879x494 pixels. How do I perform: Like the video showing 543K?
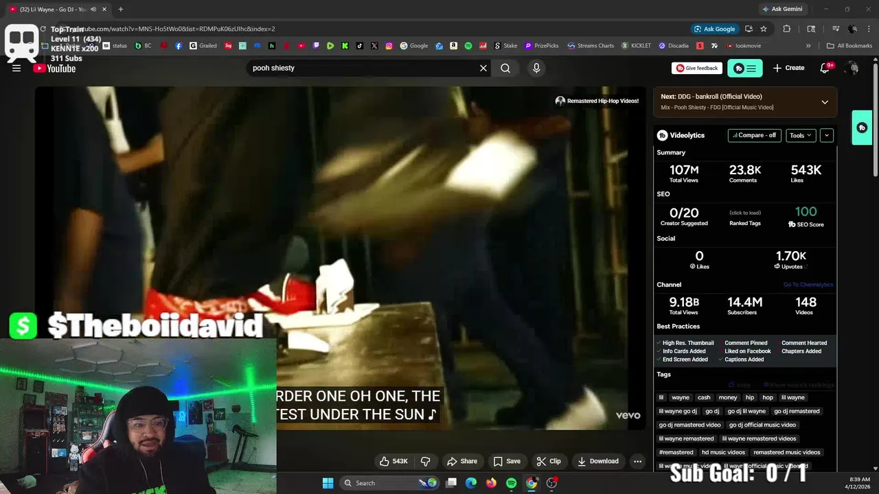coord(393,461)
